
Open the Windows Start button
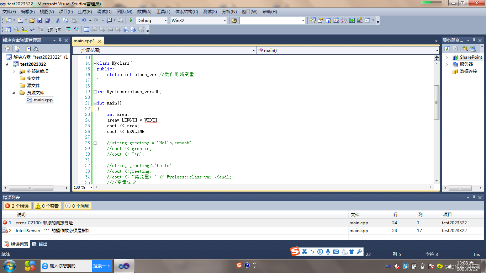pyautogui.click(x=10, y=266)
